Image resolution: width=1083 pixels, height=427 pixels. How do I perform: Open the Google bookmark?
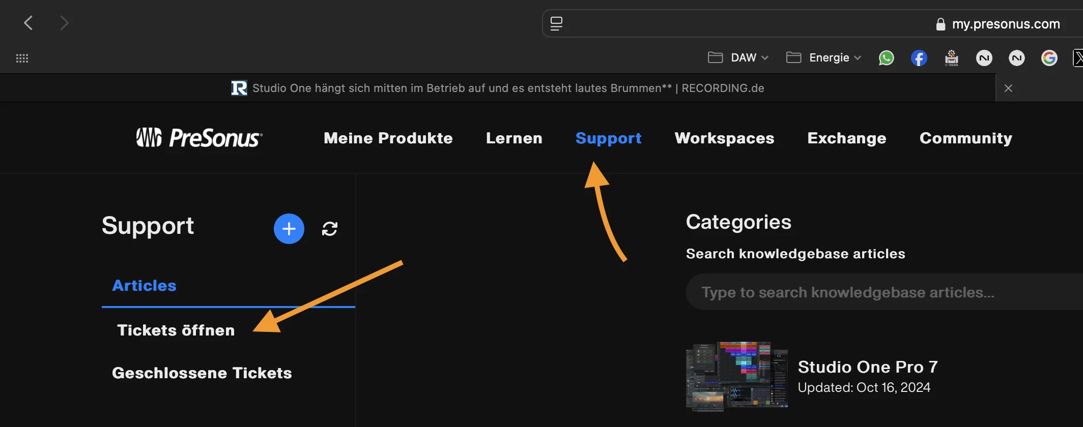click(x=1049, y=58)
